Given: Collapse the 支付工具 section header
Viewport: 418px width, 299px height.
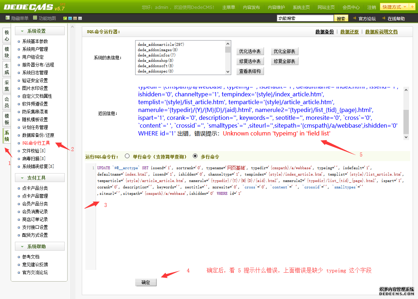Looking at the screenshot, I should pos(39,178).
